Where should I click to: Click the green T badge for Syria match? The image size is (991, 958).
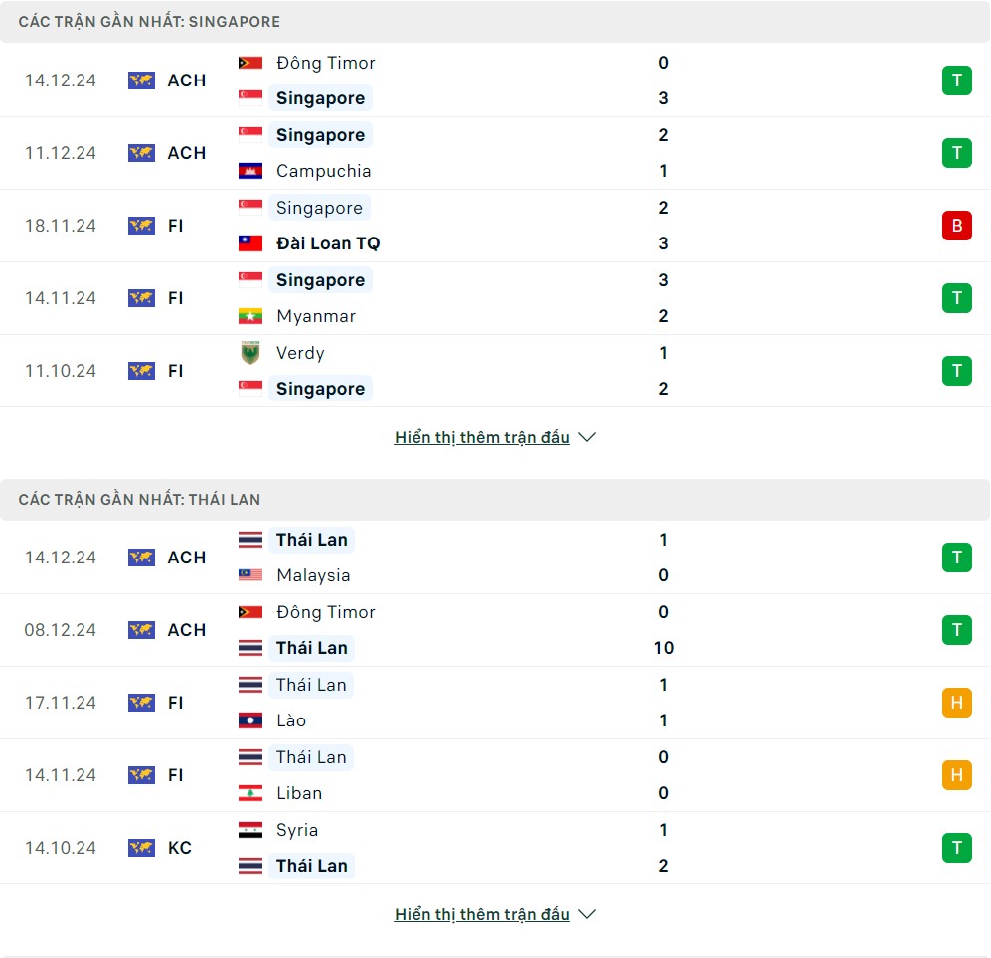tap(956, 848)
